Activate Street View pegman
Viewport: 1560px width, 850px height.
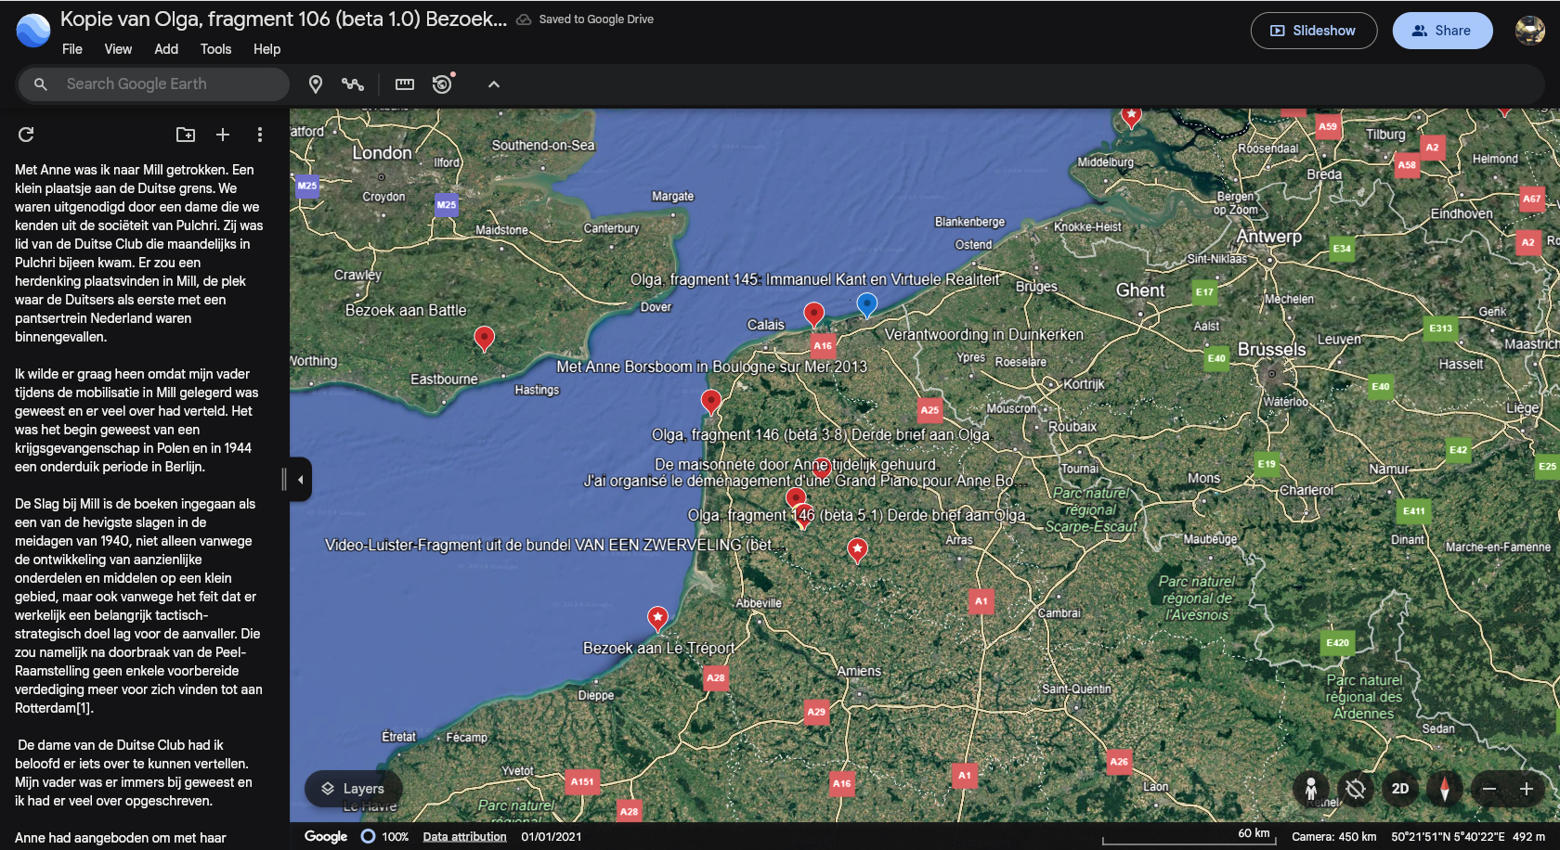click(x=1311, y=789)
